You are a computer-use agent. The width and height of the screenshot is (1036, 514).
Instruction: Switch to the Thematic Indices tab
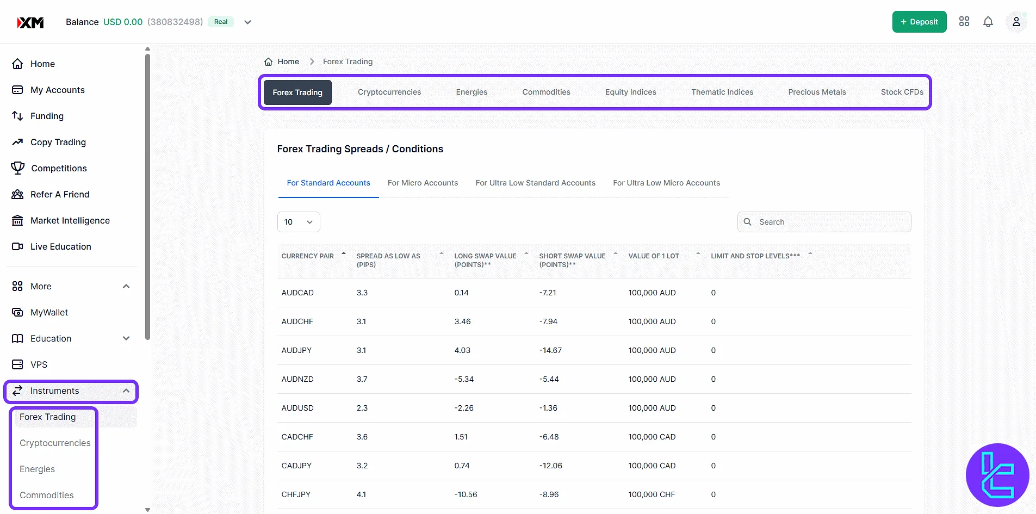pos(722,92)
